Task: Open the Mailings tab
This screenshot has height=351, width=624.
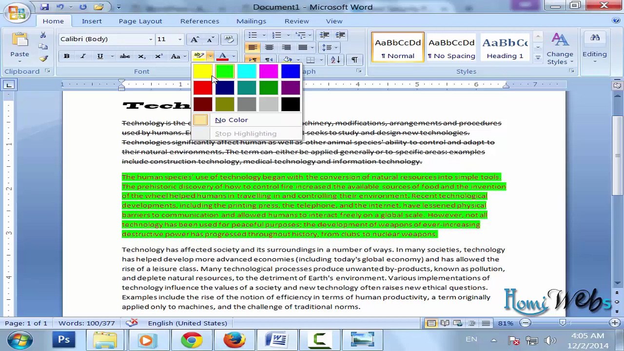Action: pyautogui.click(x=251, y=21)
